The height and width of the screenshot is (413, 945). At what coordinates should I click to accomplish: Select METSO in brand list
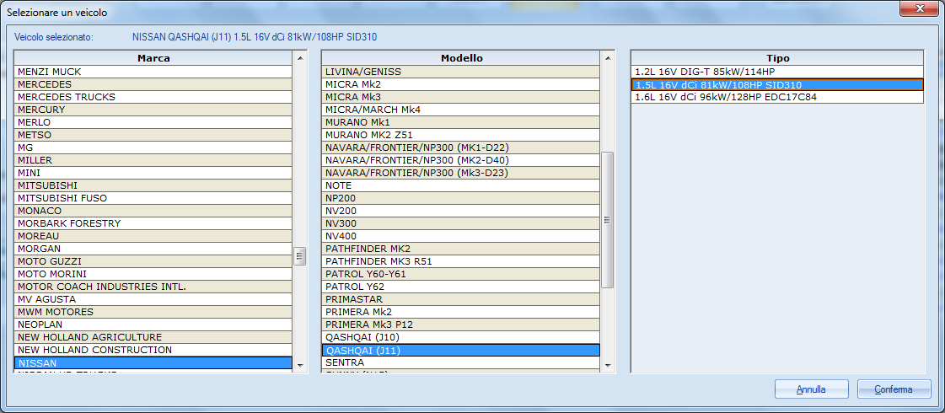[153, 135]
